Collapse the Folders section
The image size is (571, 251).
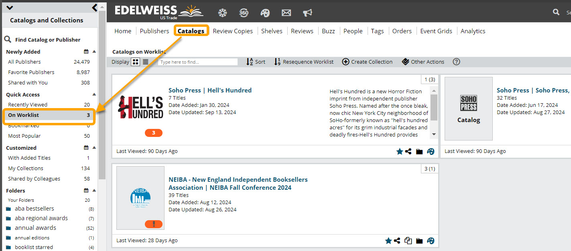[94, 191]
